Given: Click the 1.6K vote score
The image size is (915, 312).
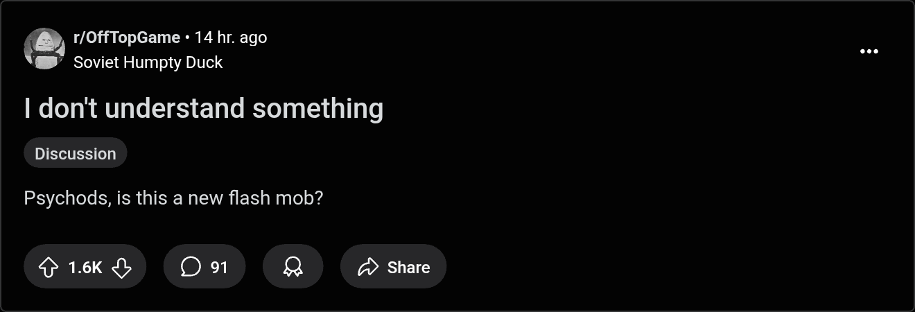Looking at the screenshot, I should (85, 267).
